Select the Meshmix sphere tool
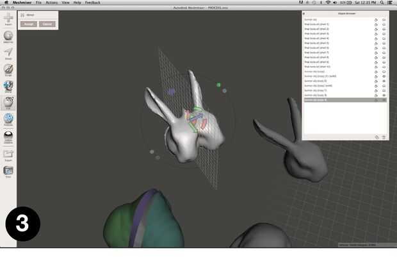Screen dimensions: 397x257 coord(8,37)
